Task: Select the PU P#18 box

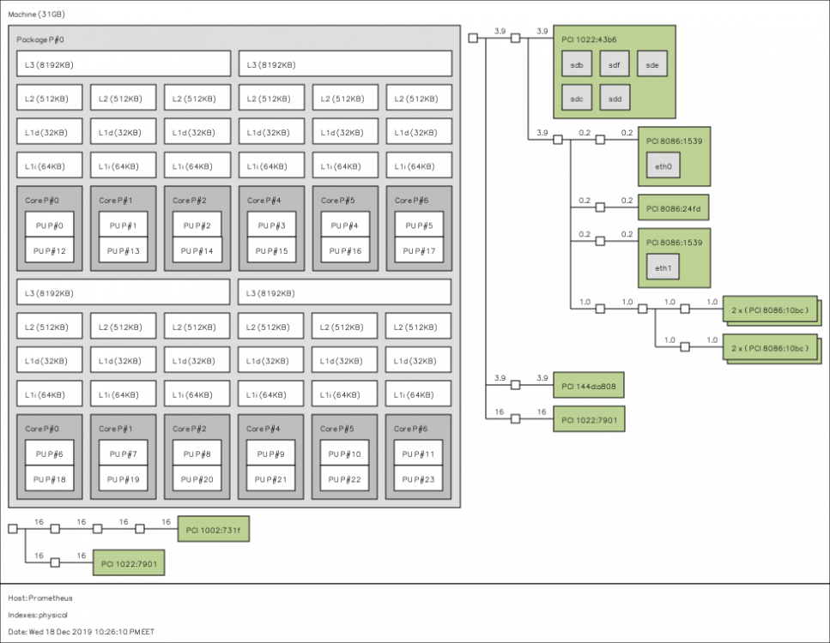Action: (49, 479)
